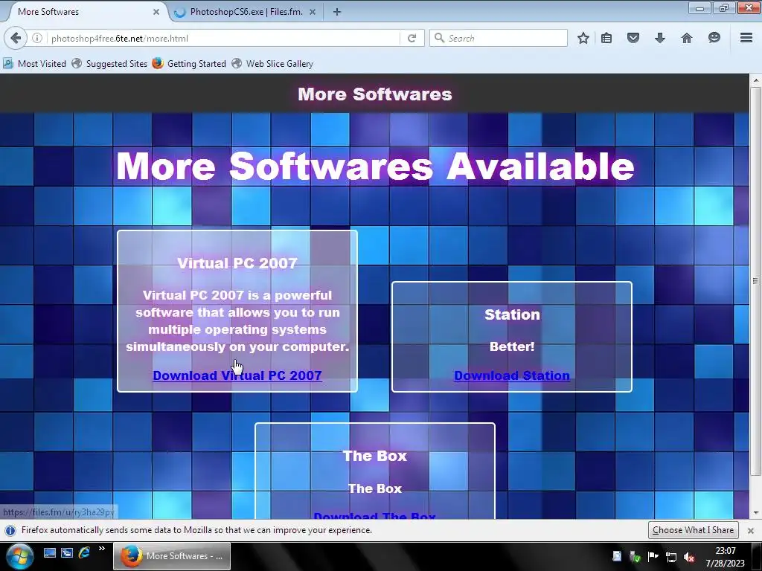Open the Windows Start menu orb

(19, 556)
